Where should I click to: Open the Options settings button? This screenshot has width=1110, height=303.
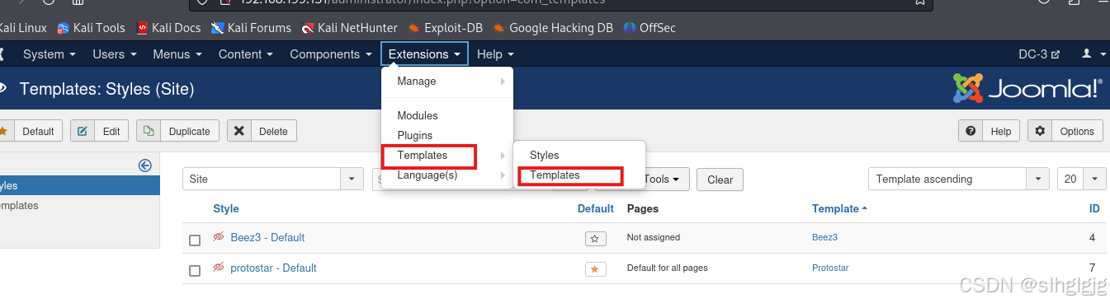tap(1065, 131)
